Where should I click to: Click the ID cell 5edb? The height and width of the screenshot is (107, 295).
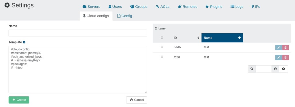(177, 47)
